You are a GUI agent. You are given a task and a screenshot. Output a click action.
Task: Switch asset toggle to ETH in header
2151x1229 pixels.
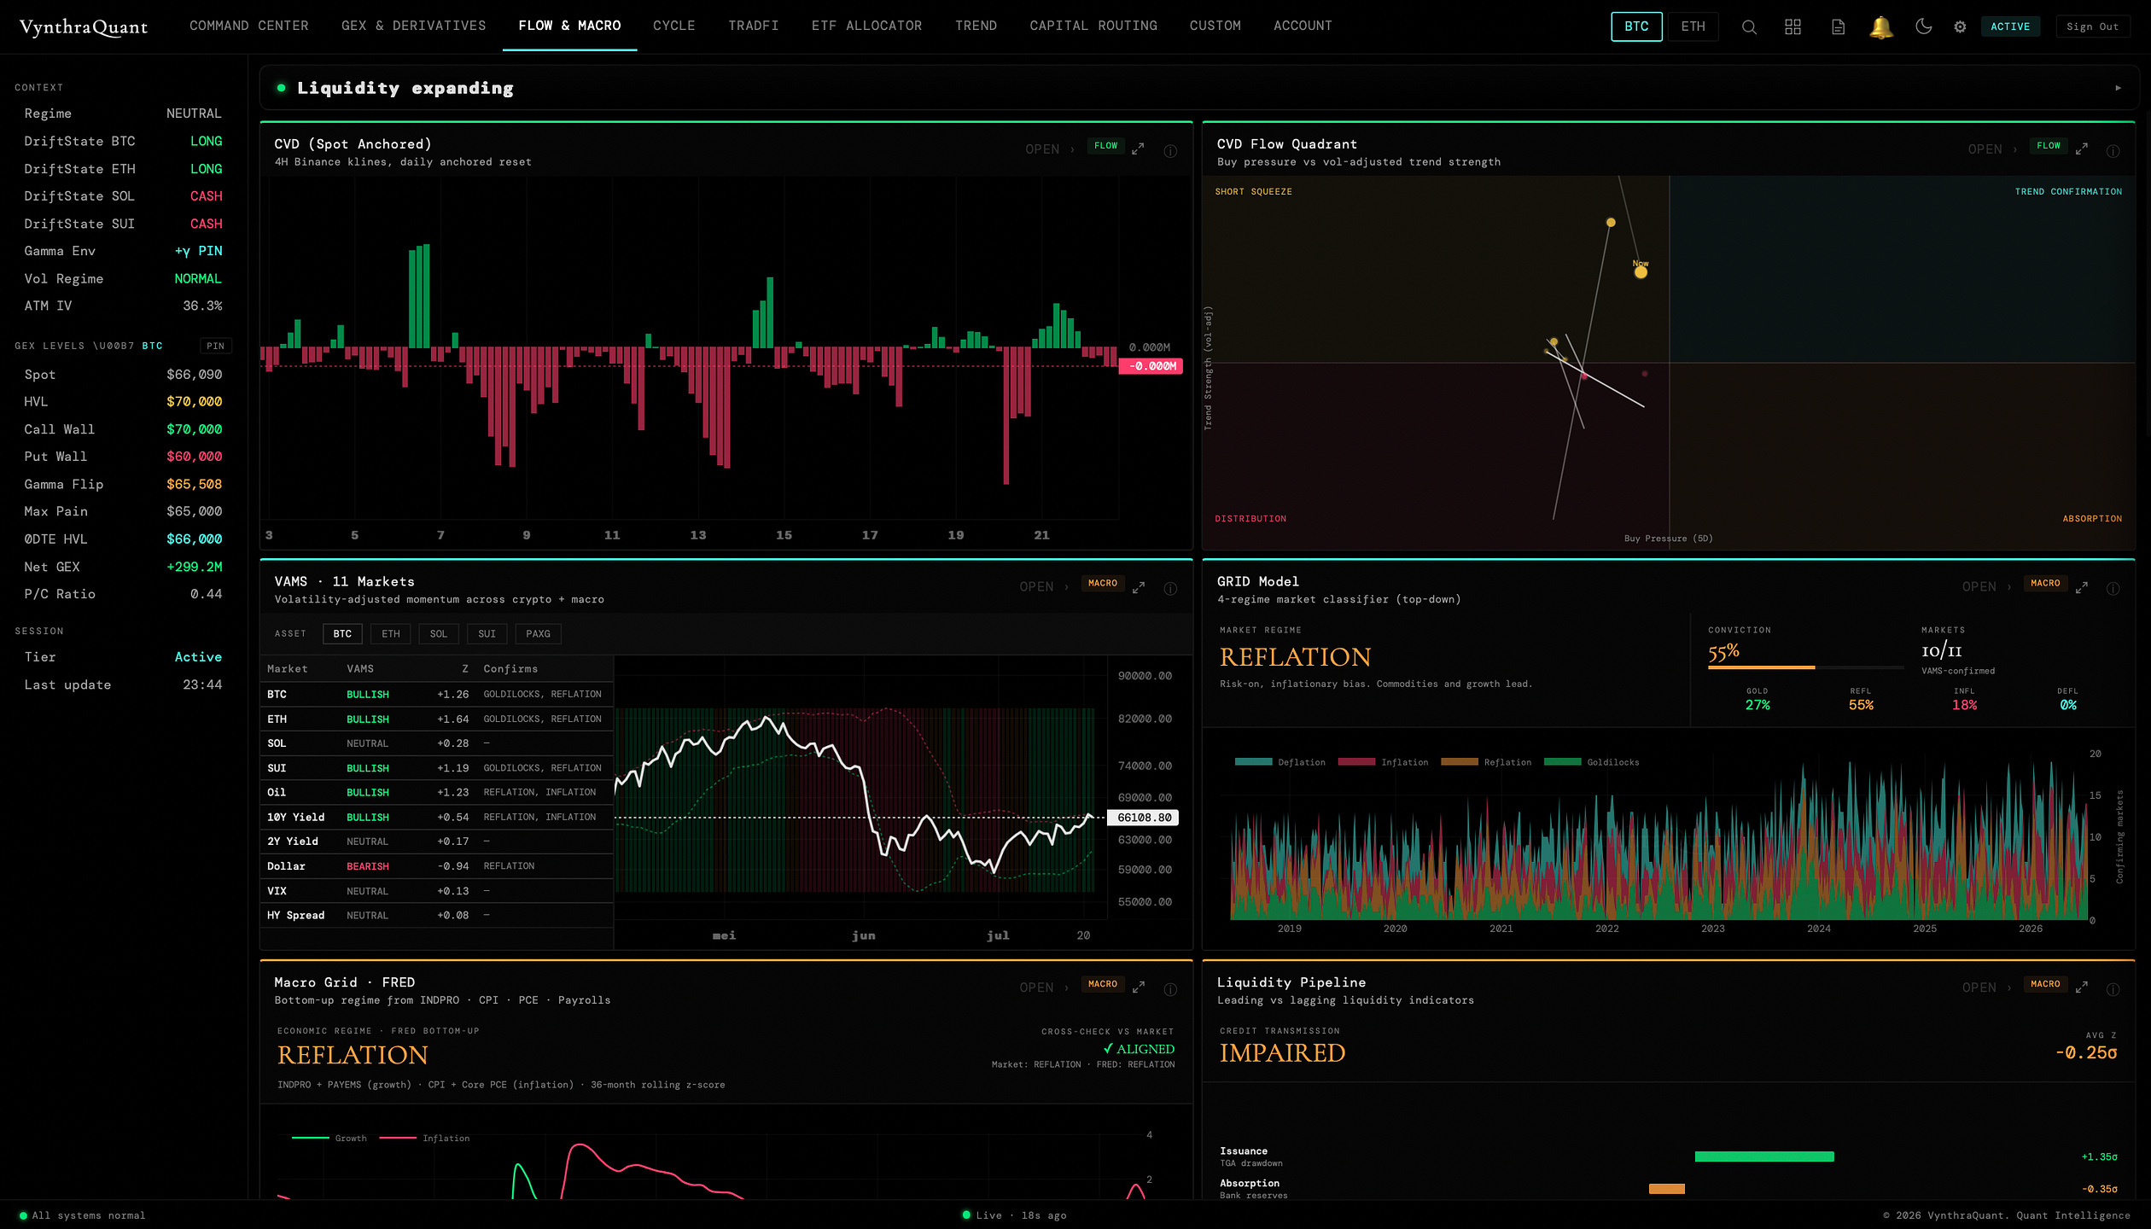click(1693, 26)
